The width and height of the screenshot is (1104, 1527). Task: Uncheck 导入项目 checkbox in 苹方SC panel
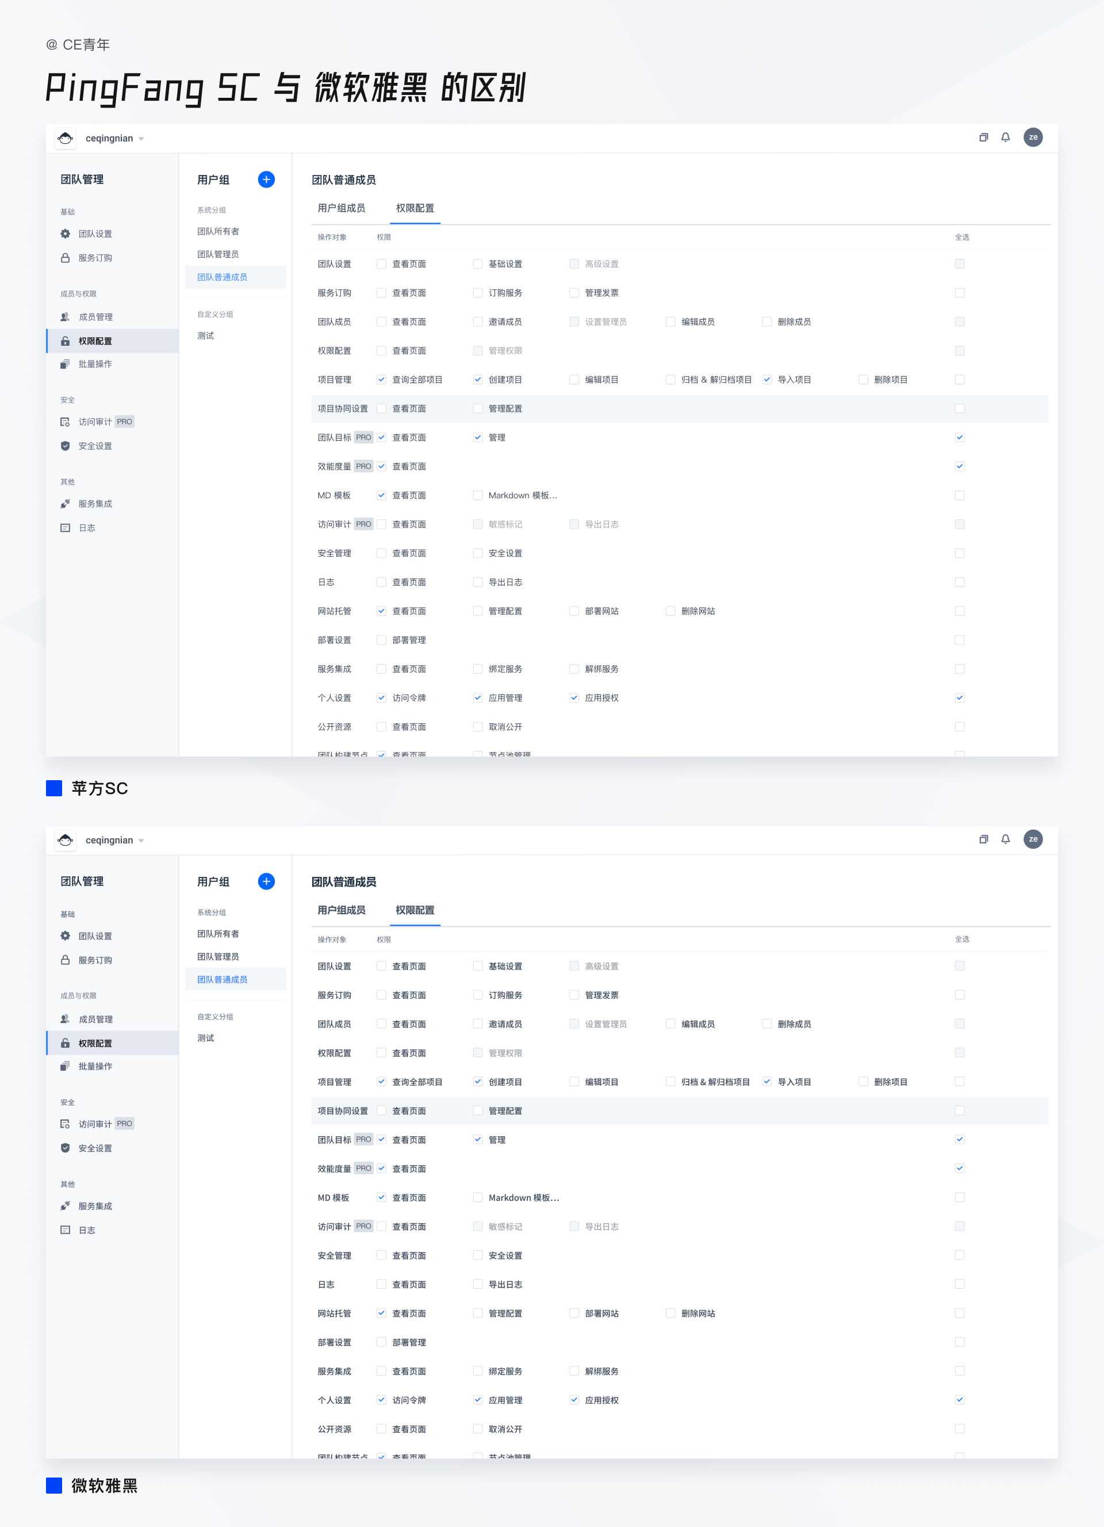click(767, 380)
